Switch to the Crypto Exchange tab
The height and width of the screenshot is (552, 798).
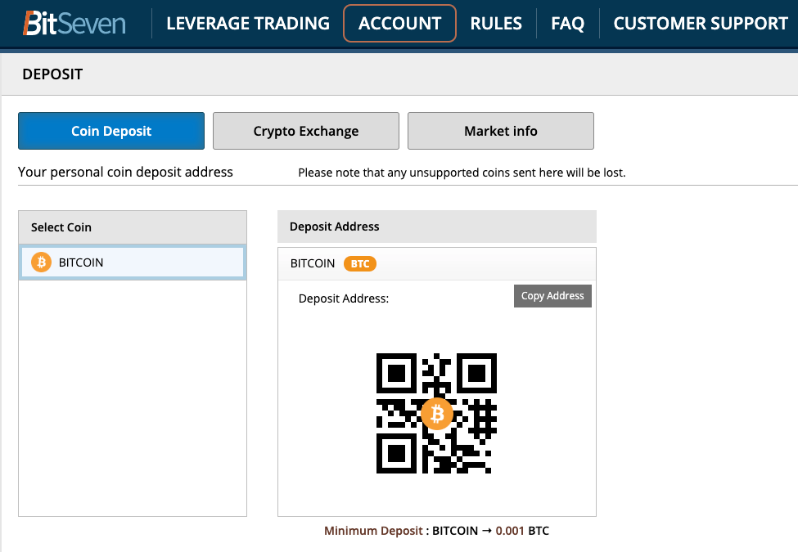pyautogui.click(x=306, y=131)
